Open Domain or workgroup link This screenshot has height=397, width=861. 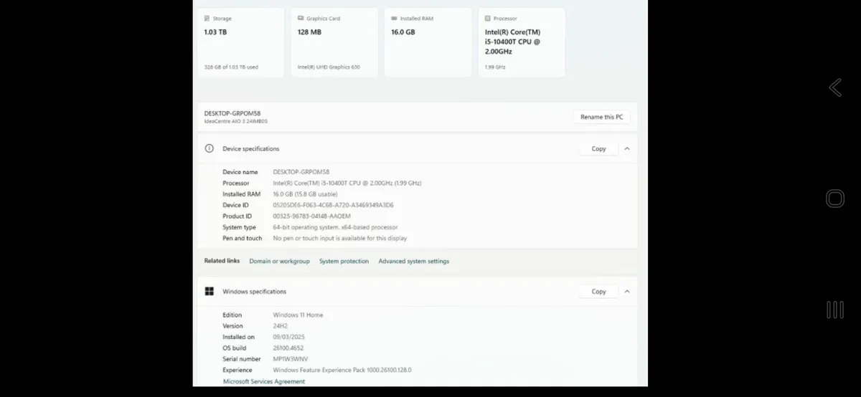coord(279,262)
